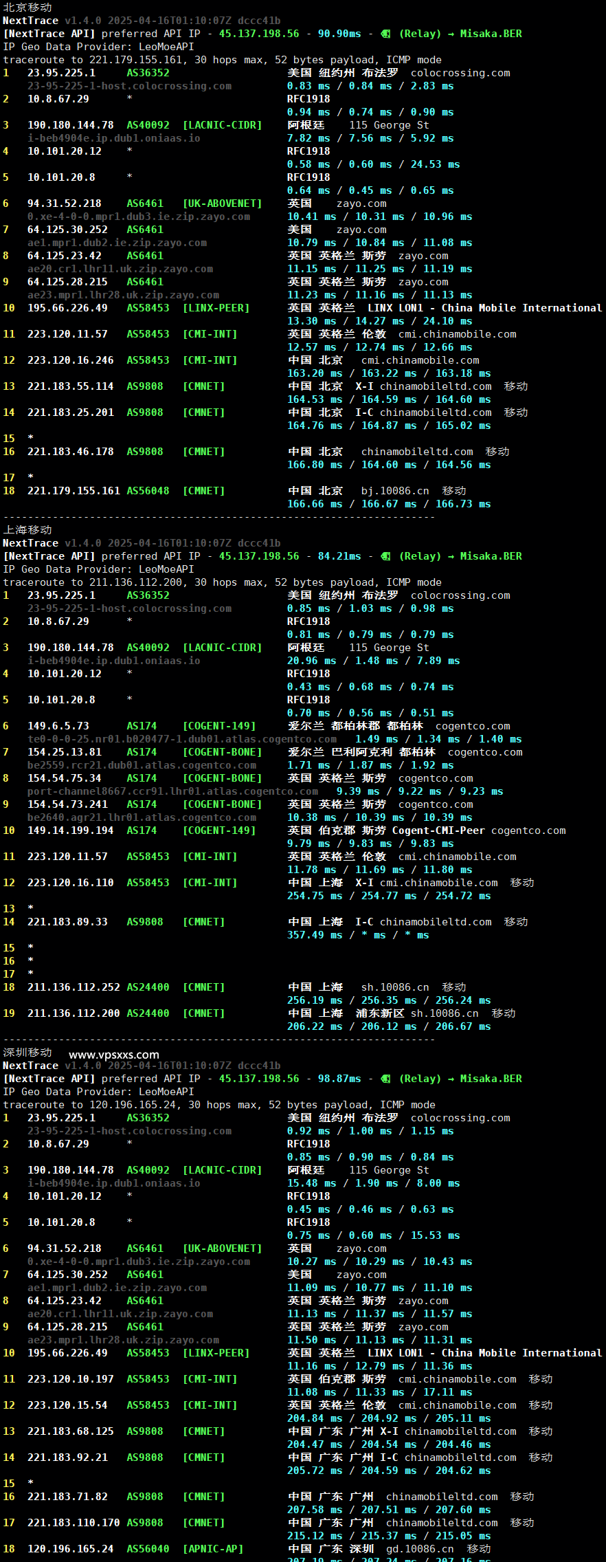Click the relay icon beside 90.90ms
Image resolution: width=606 pixels, height=1562 pixels.
tap(385, 34)
